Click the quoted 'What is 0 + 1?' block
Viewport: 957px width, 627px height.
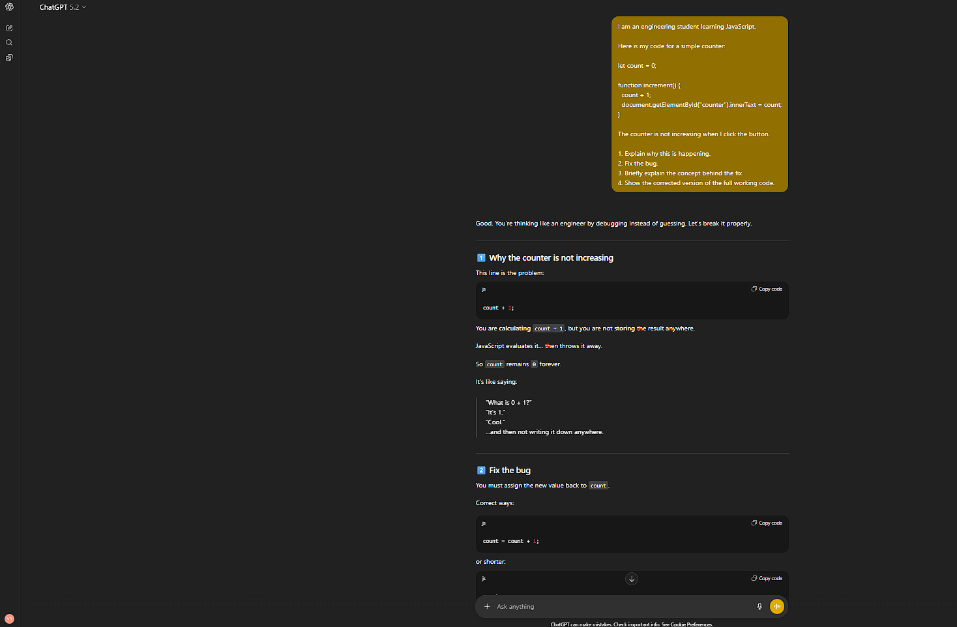pos(508,402)
